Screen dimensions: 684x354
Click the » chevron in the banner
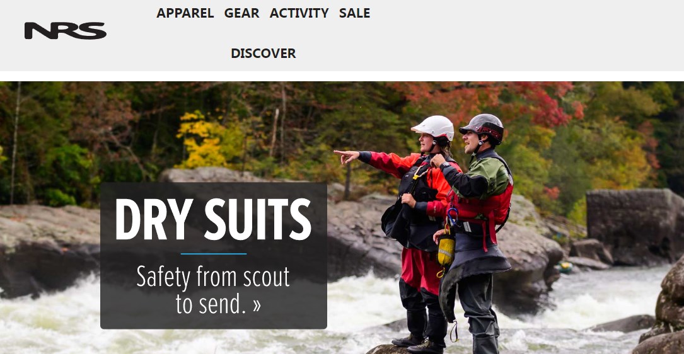coord(257,305)
